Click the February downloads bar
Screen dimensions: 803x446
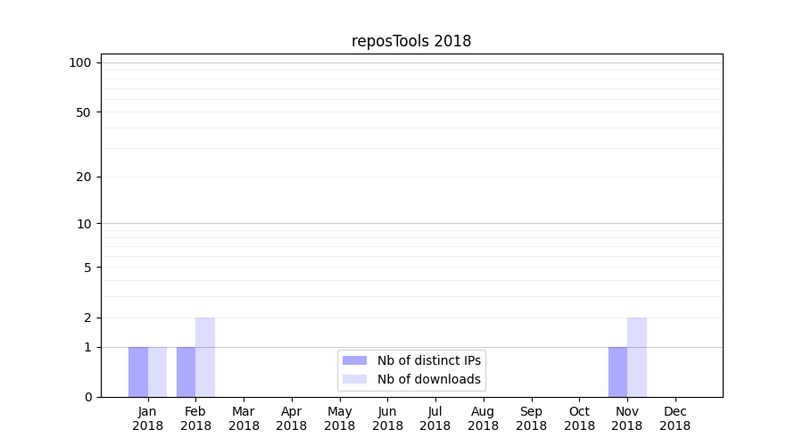[x=205, y=357]
